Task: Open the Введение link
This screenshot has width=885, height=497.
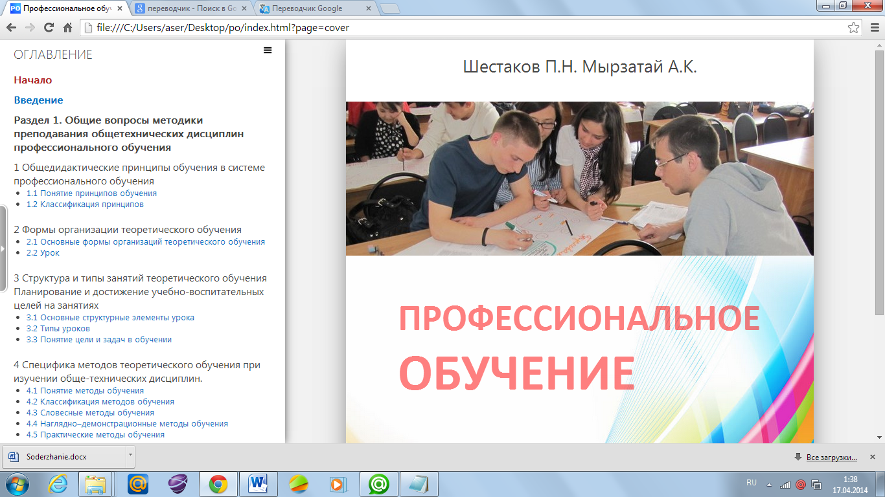Action: click(38, 100)
